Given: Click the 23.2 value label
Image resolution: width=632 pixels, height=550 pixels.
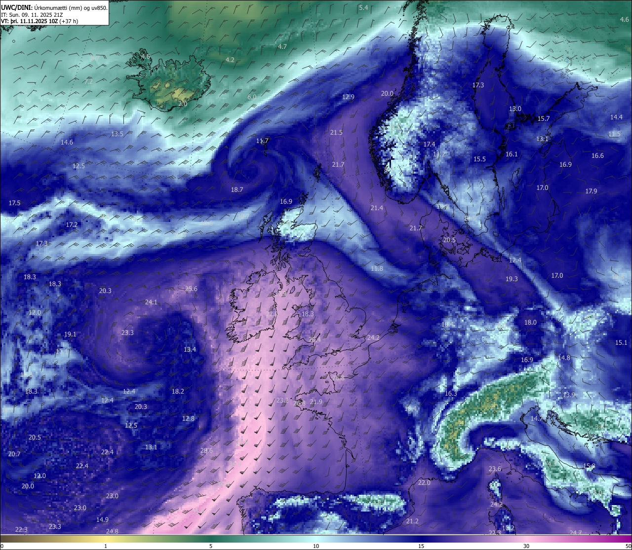Looking at the screenshot, I should click(x=282, y=400).
